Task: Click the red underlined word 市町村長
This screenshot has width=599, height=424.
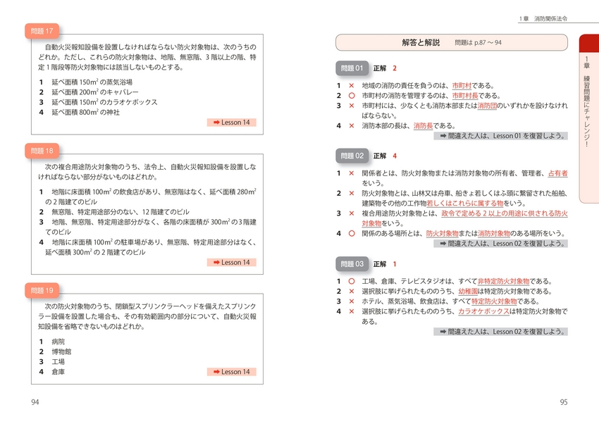Action: coord(465,96)
